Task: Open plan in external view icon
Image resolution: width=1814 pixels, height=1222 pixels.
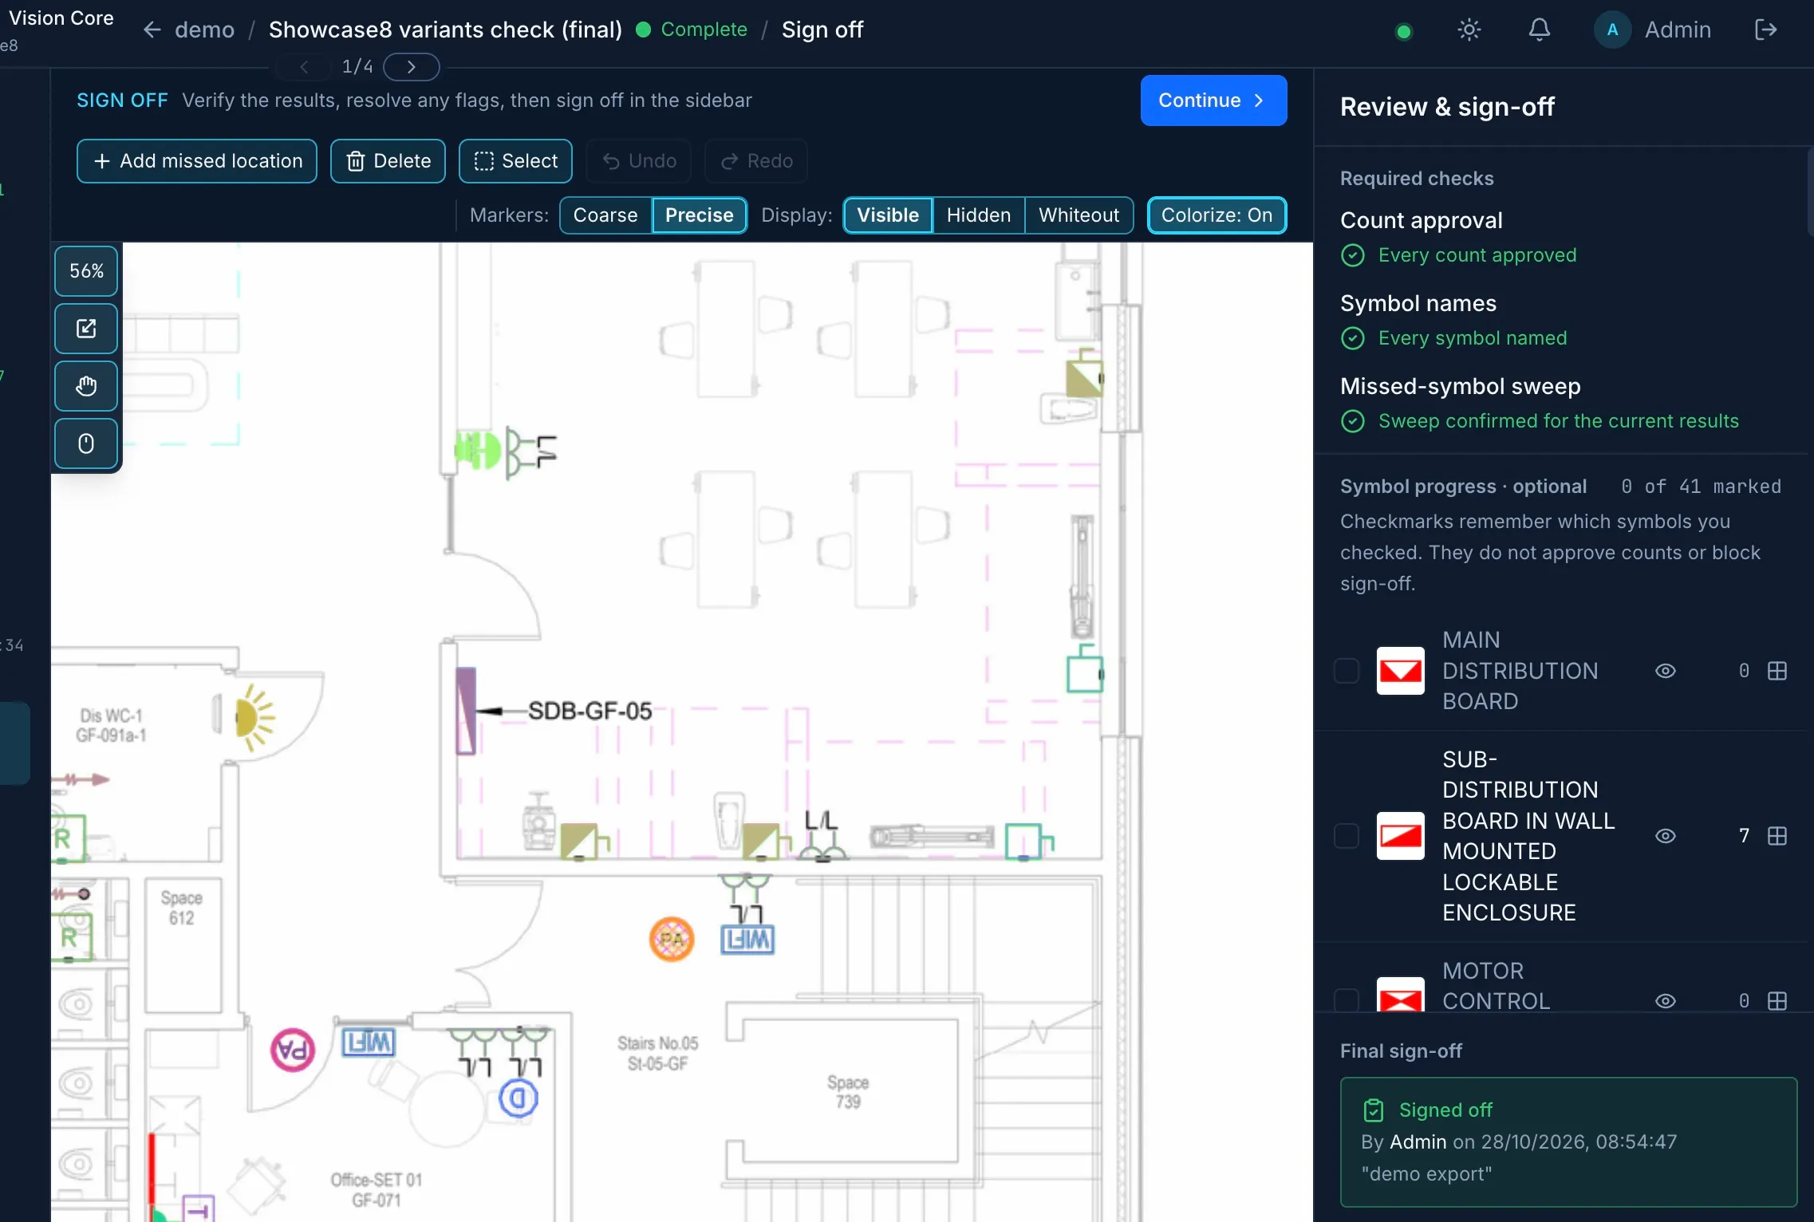Action: point(86,329)
